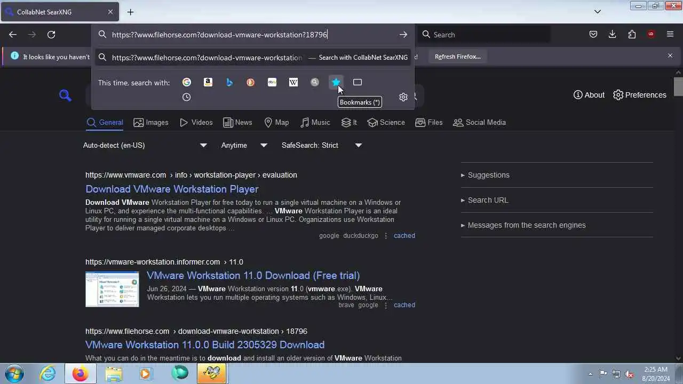683x384 pixels.
Task: Click the Go arrow in address bar
Action: pyautogui.click(x=403, y=35)
